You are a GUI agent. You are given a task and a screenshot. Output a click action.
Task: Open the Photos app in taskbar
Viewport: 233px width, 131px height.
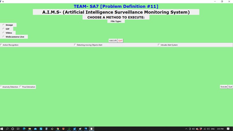point(86,129)
